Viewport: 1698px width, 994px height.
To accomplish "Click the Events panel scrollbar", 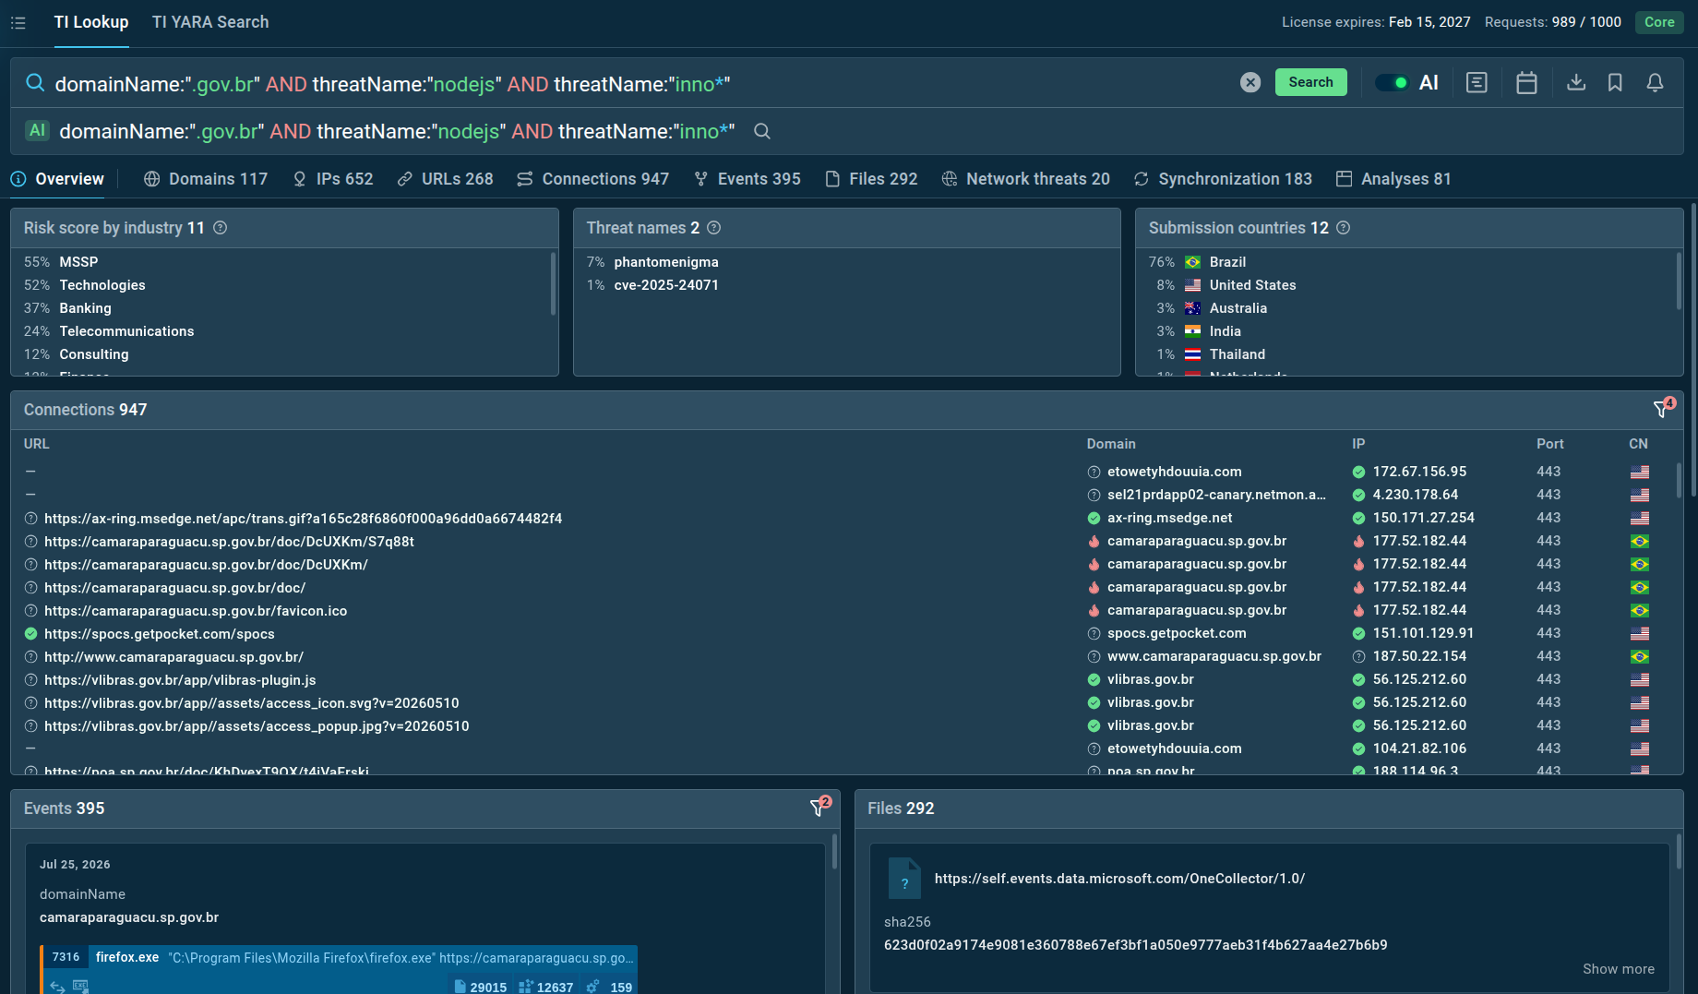I will click(834, 851).
